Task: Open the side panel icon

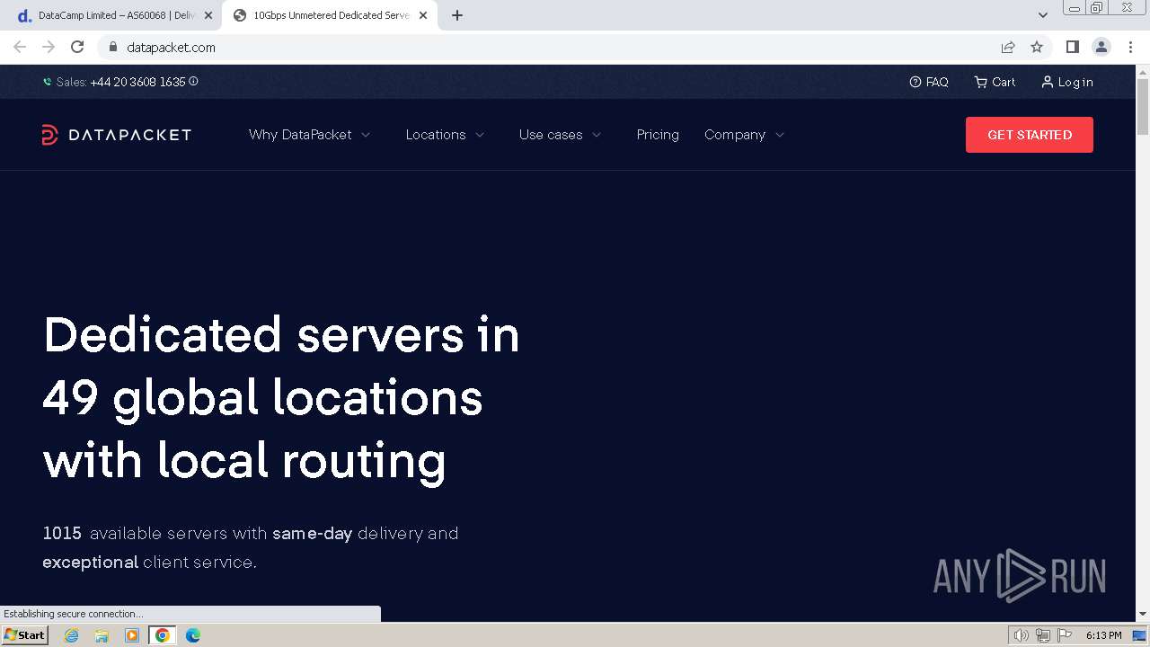Action: 1072,47
